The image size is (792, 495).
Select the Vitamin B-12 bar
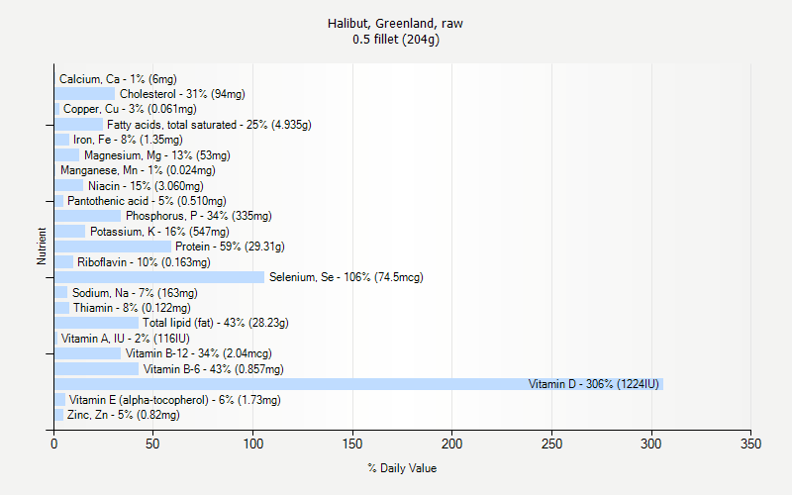coord(88,353)
